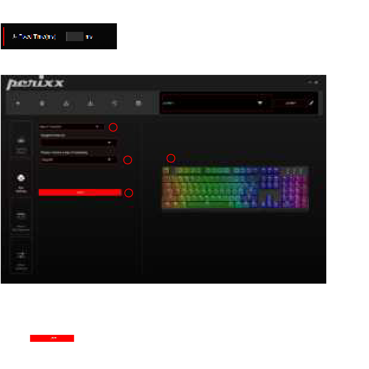369x369 pixels.
Task: Click the small red button below the window
Action: tap(52, 338)
